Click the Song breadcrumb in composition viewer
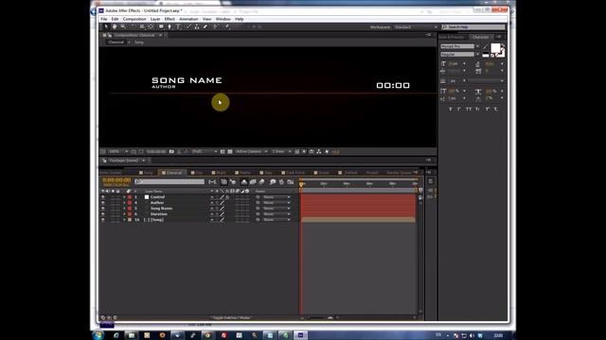The height and width of the screenshot is (340, 606). [x=139, y=42]
